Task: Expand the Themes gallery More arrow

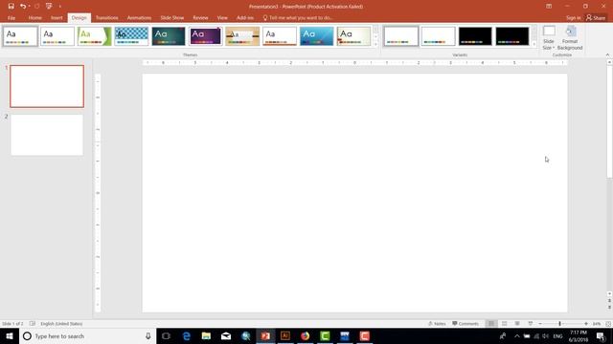Action: coord(375,44)
